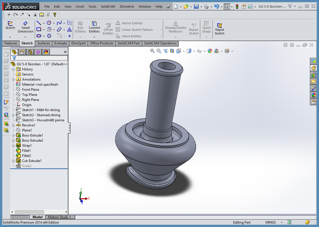Viewport: 319px width, 227px height.
Task: Expand the Annotations folder
Action: [13, 79]
